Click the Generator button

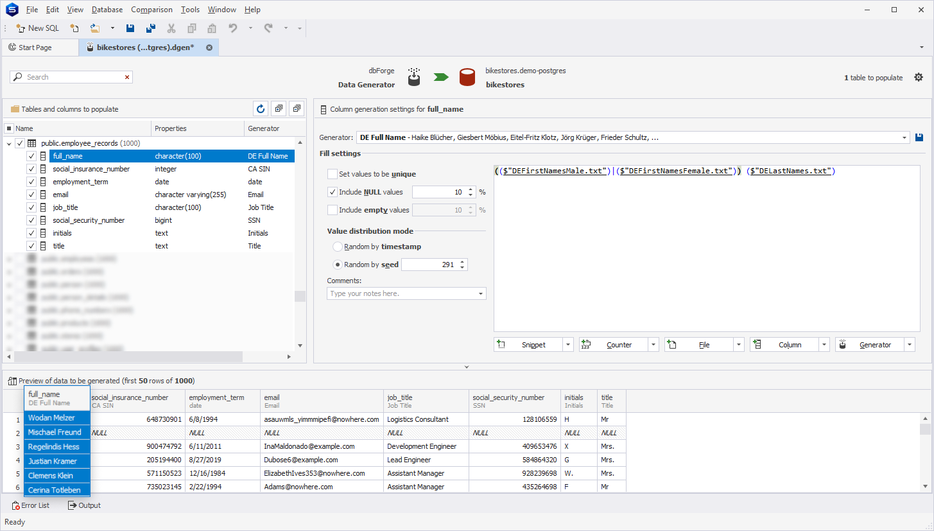click(x=870, y=345)
